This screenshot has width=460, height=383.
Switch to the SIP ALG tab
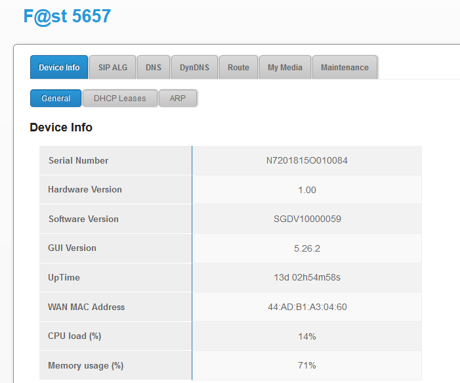pos(112,68)
